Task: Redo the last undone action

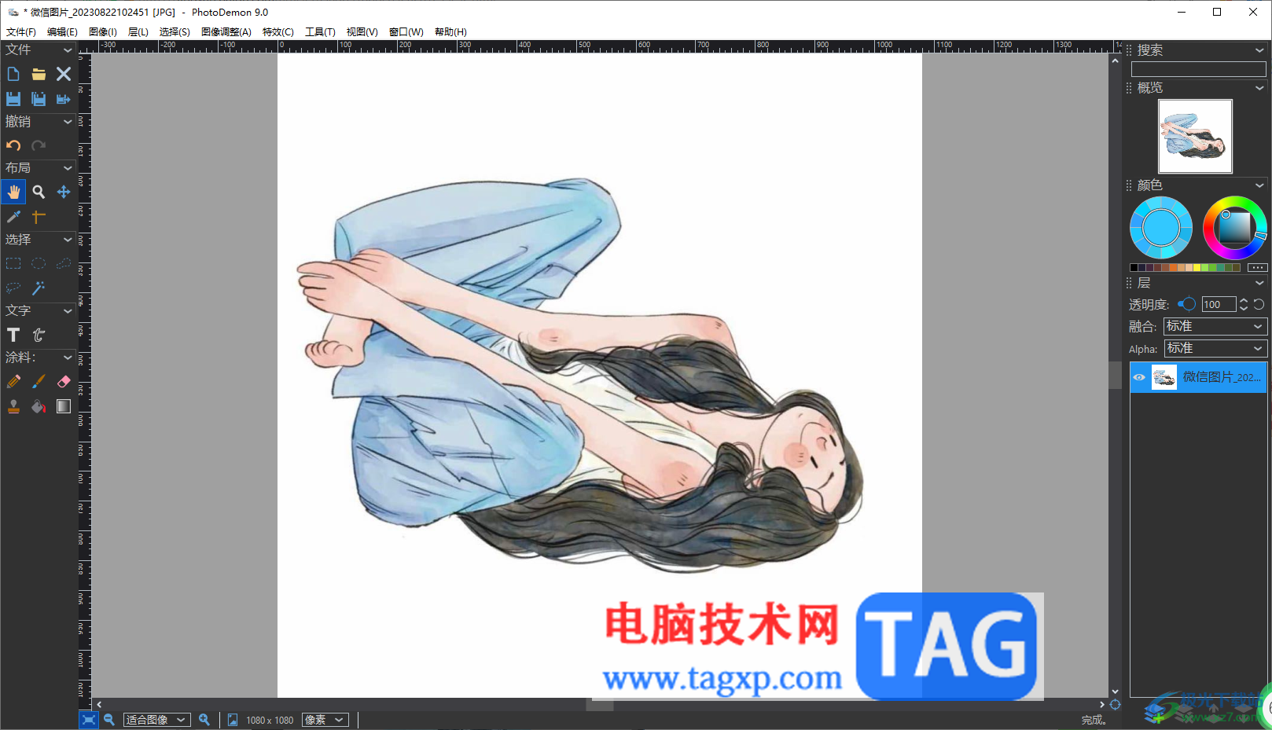Action: click(39, 145)
